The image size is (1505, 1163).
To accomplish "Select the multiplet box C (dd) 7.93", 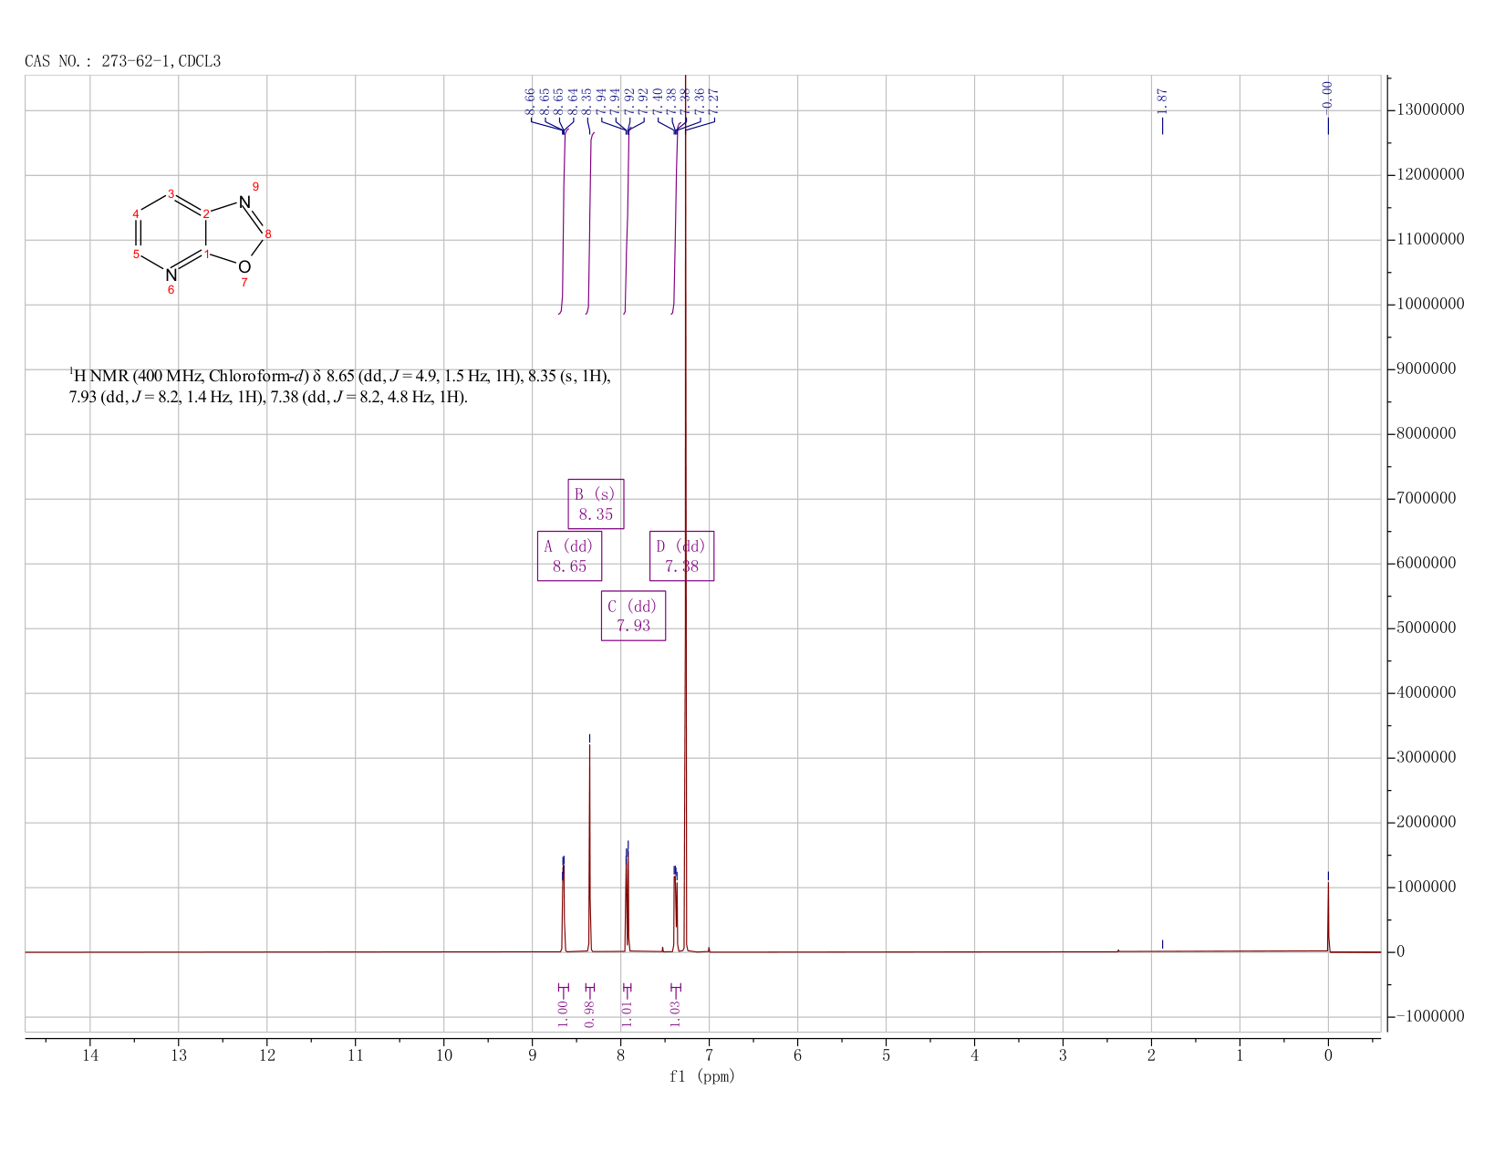I will (x=633, y=616).
